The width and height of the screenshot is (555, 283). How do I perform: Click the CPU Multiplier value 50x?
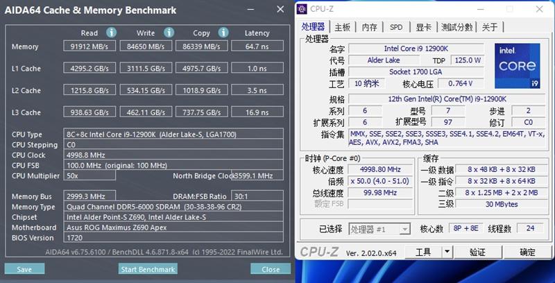(x=89, y=175)
